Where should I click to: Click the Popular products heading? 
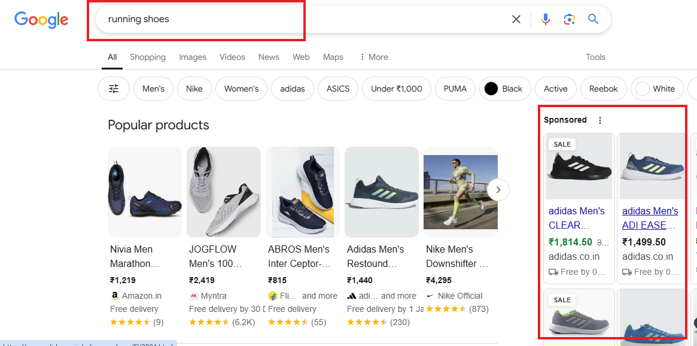pos(159,125)
